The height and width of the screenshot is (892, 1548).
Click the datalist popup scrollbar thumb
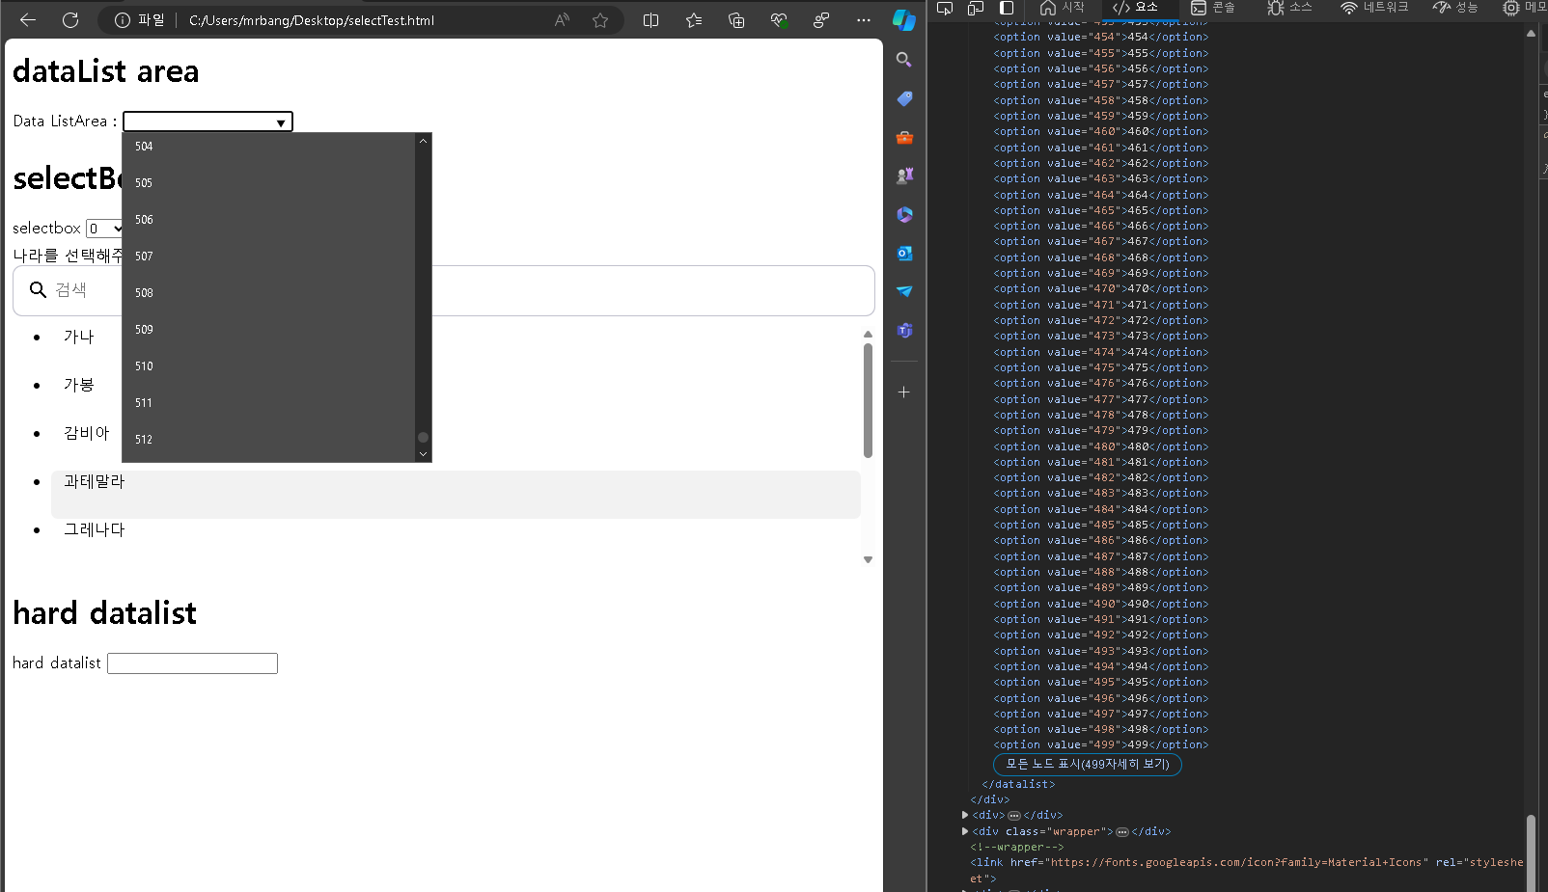coord(423,437)
